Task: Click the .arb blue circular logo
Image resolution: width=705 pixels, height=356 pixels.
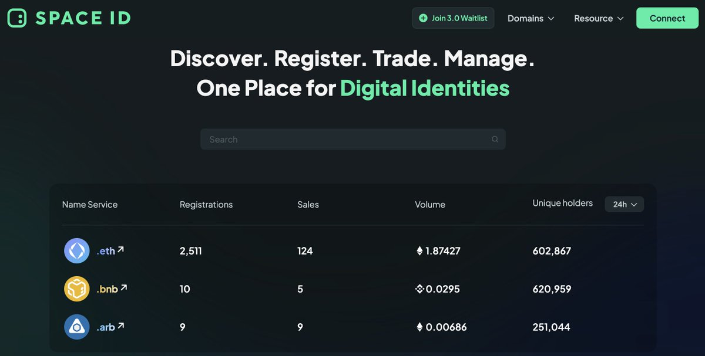Action: 77,327
